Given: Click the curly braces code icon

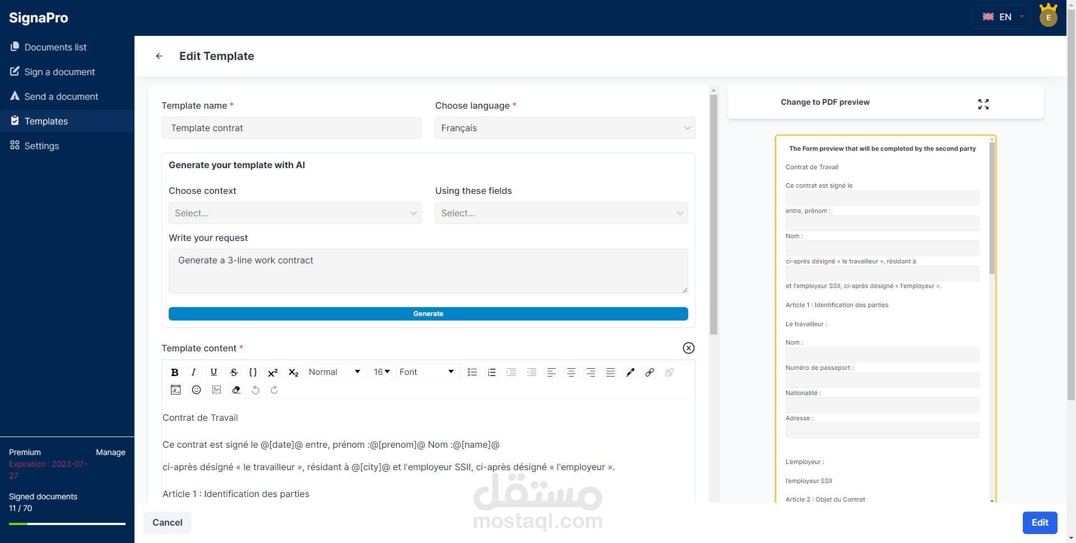Looking at the screenshot, I should (253, 372).
